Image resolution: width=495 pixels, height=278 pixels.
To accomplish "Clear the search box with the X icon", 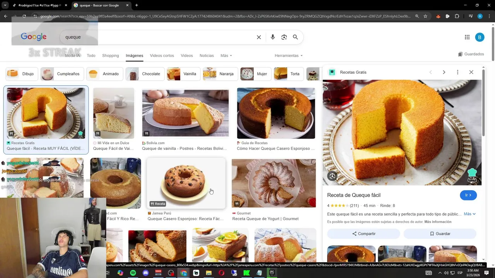I will pyautogui.click(x=259, y=37).
